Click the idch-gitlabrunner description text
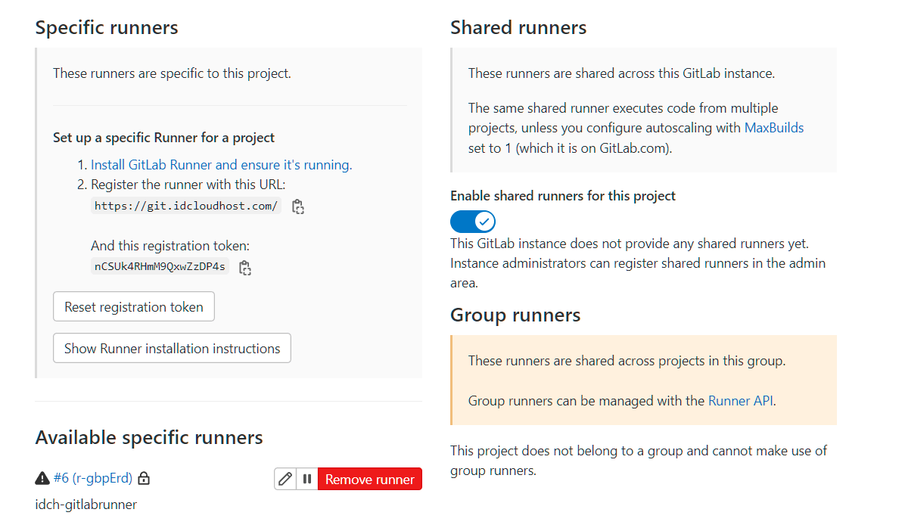The height and width of the screenshot is (531, 905). pyautogui.click(x=86, y=505)
